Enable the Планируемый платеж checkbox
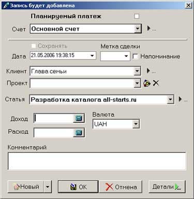The width and height of the screenshot is (194, 199). tap(137, 17)
